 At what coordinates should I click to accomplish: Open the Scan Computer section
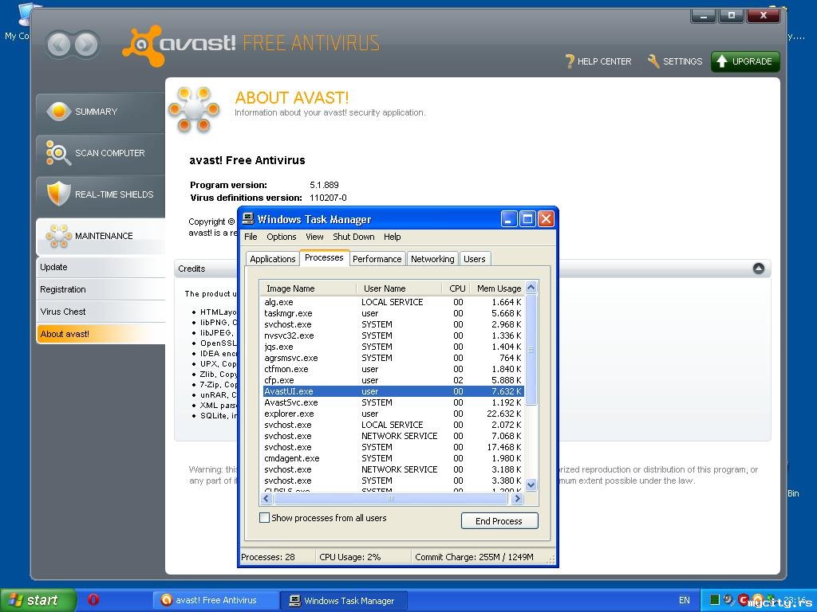tap(101, 153)
